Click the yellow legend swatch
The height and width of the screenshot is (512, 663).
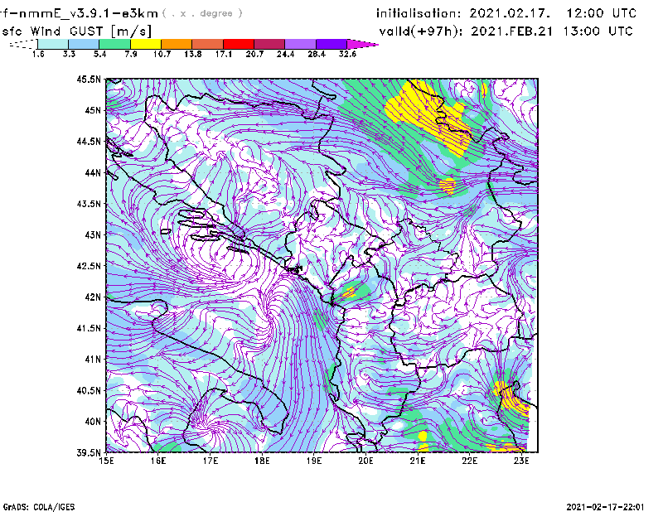(x=146, y=44)
